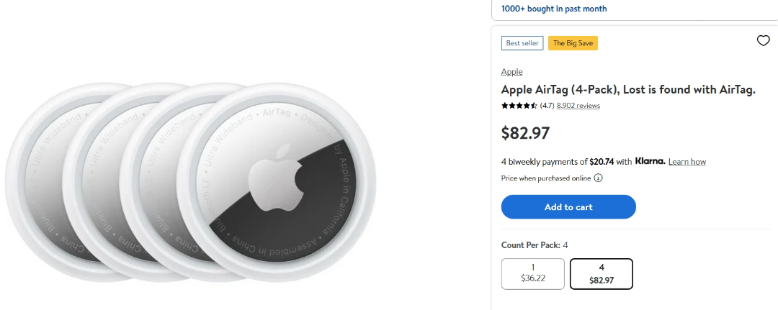Click the heart icon to save item
Screen dimensions: 778x310
coord(763,41)
